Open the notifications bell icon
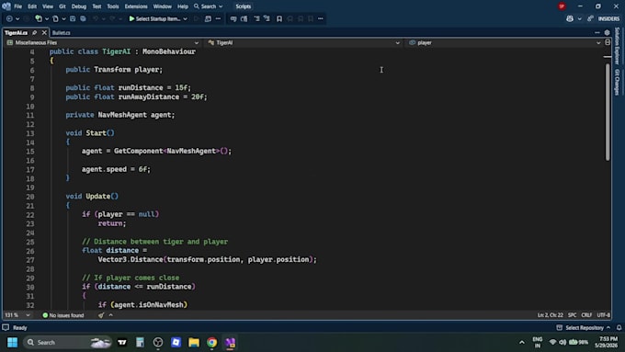This screenshot has width=625, height=352. pos(619,328)
